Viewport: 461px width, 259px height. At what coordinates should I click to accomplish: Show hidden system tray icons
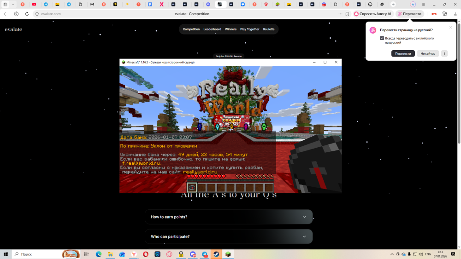[392, 254]
